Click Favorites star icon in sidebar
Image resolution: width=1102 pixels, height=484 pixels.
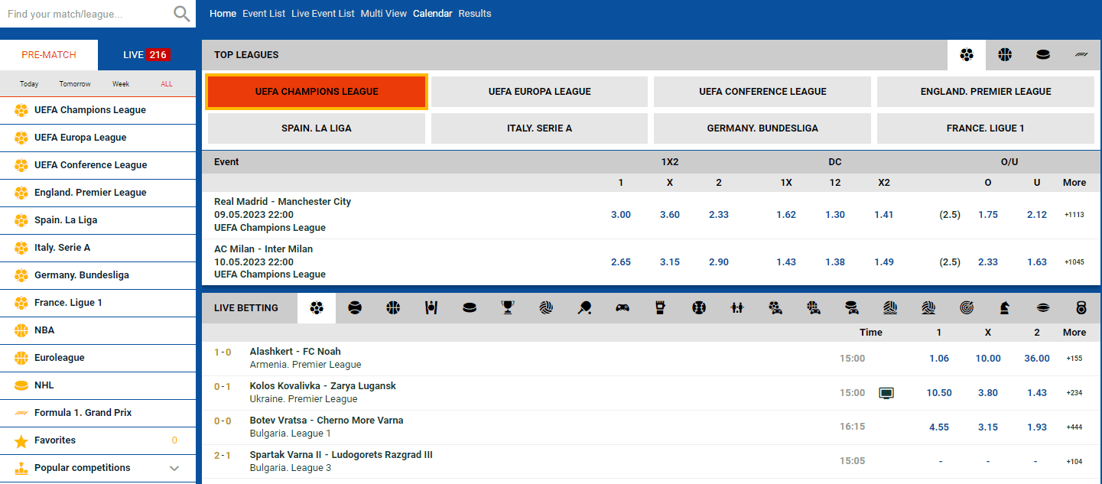point(21,440)
